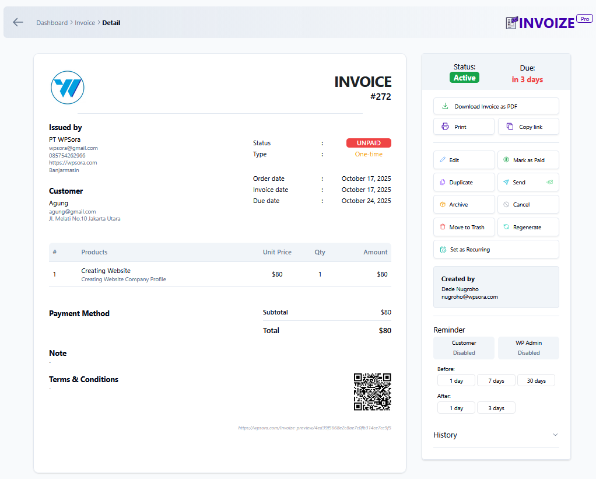
Task: Click the Copy link icon
Action: pos(510,126)
